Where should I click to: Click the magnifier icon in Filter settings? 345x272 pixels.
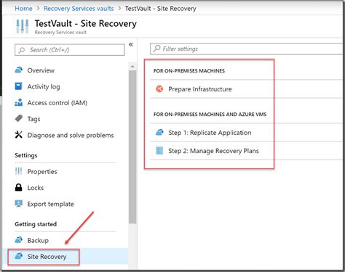pos(156,49)
